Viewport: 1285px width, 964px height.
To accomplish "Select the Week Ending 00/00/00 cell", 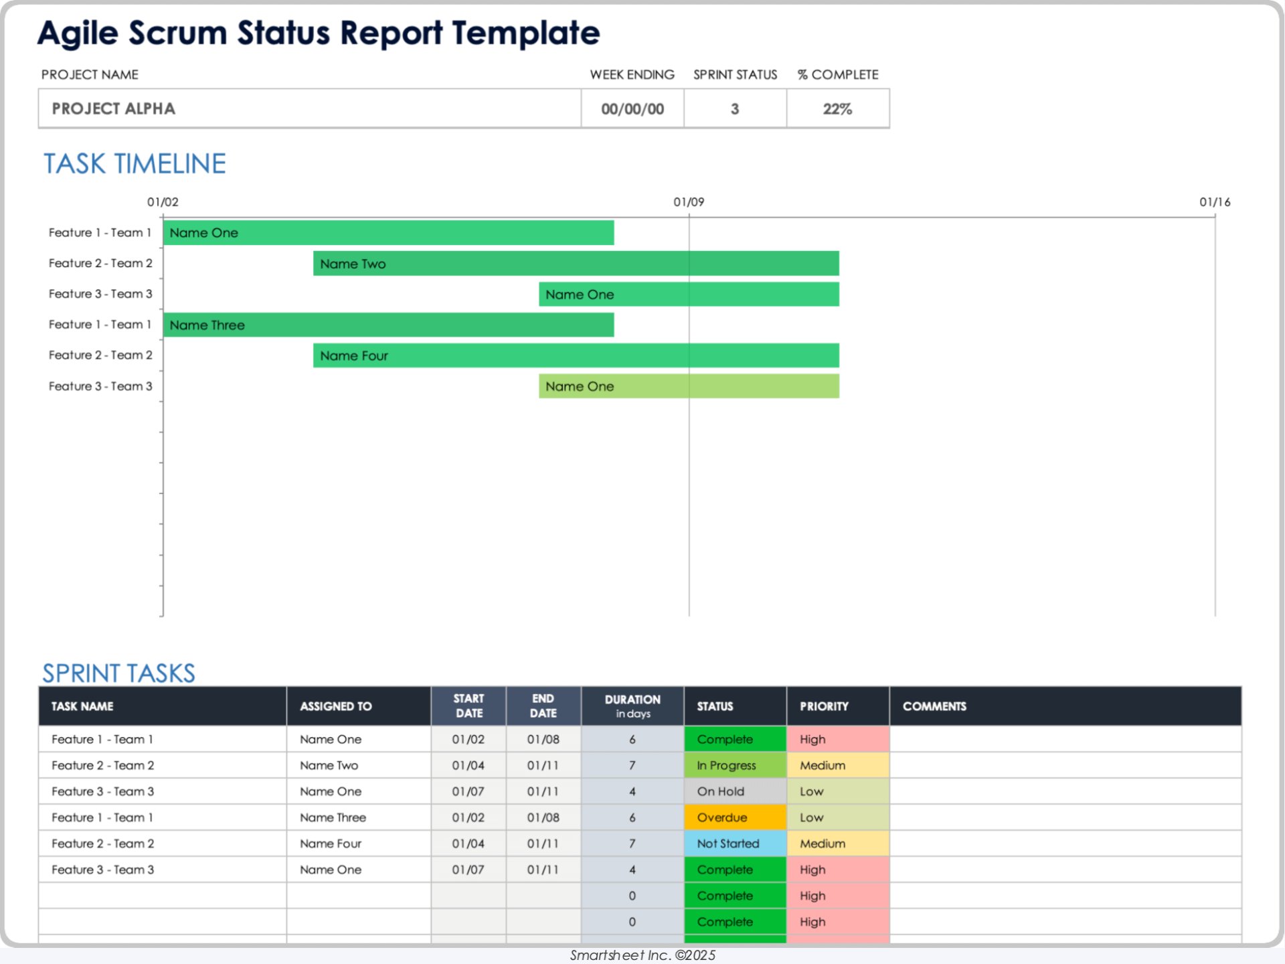I will coord(632,108).
